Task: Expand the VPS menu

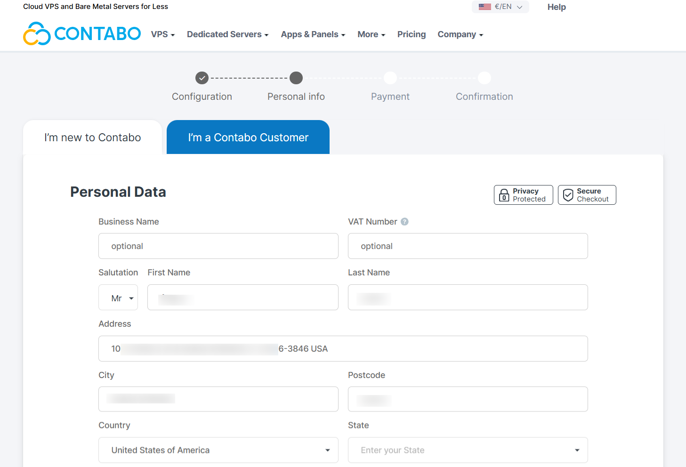Action: pyautogui.click(x=163, y=34)
